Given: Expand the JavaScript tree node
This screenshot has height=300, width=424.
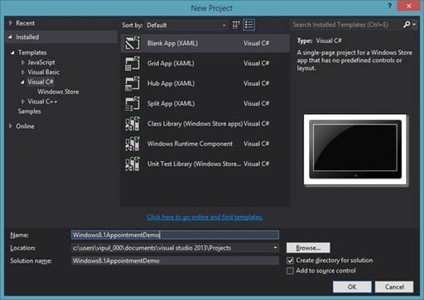Looking at the screenshot, I should coord(23,63).
